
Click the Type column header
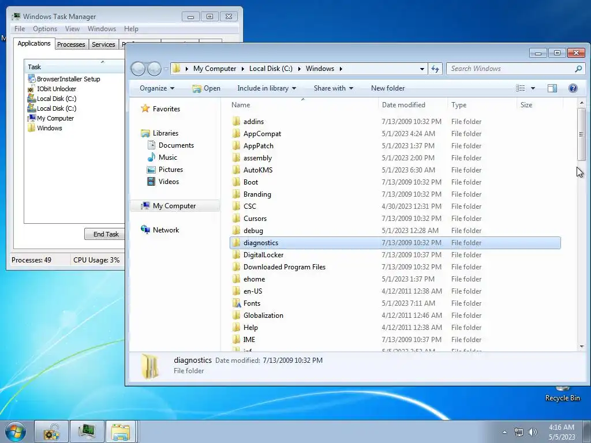tap(482, 105)
